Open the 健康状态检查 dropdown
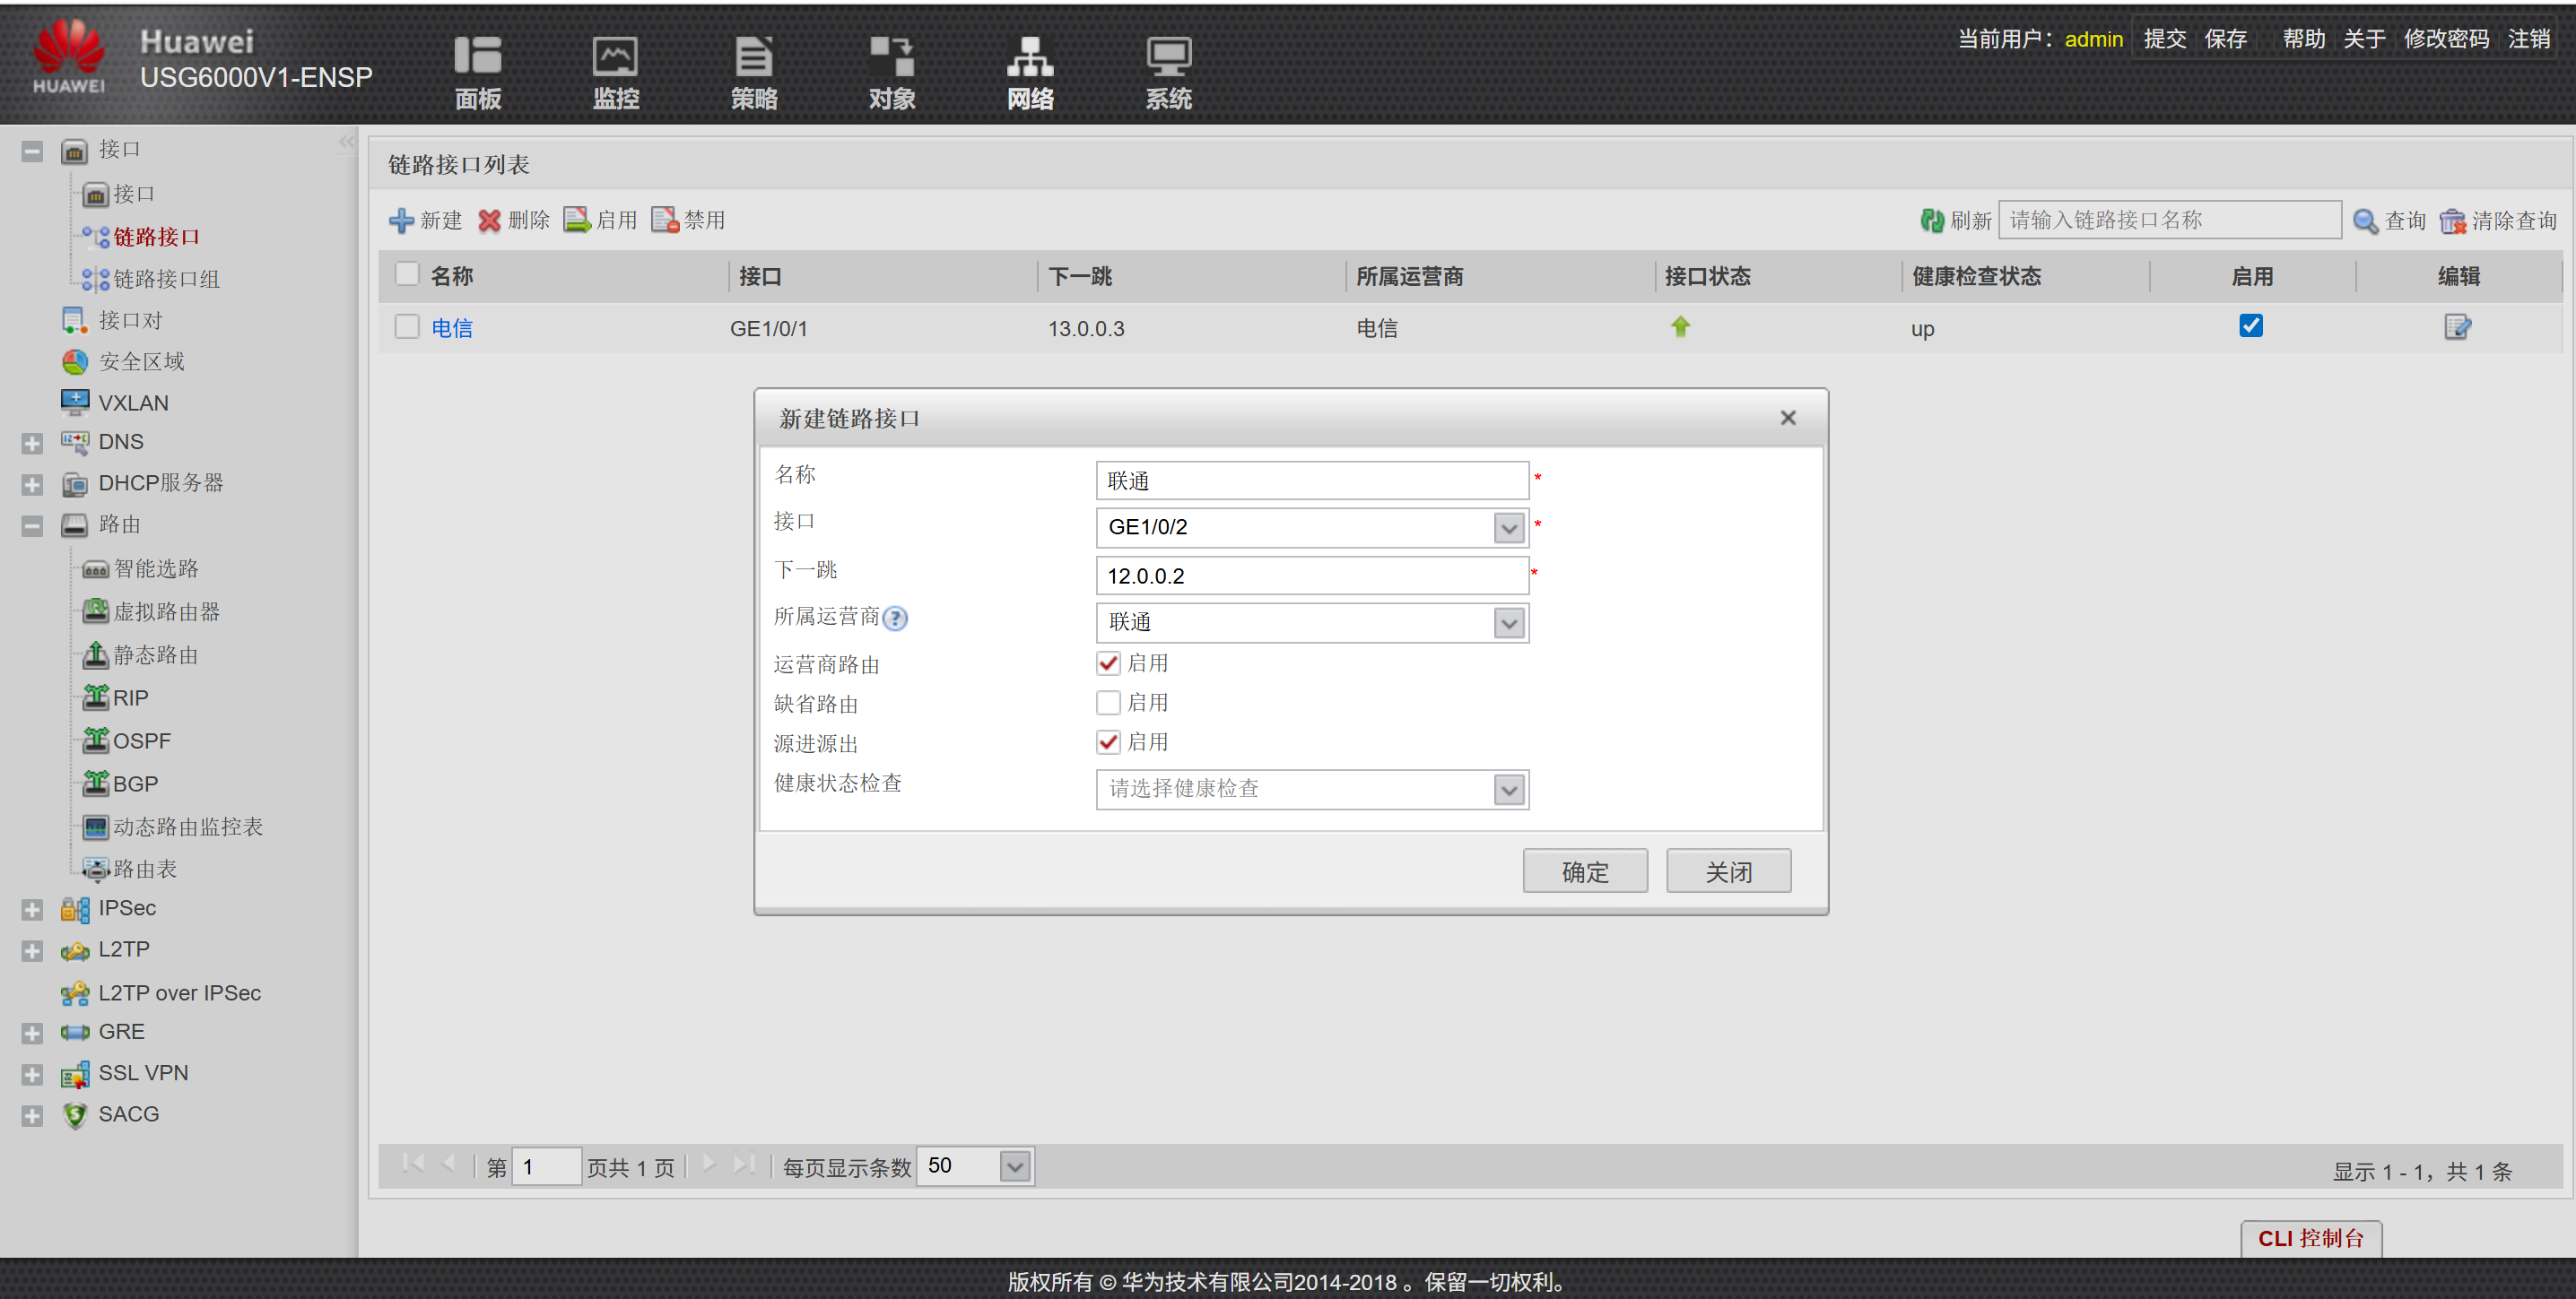Screen dimensions: 2576x1299 1508,790
